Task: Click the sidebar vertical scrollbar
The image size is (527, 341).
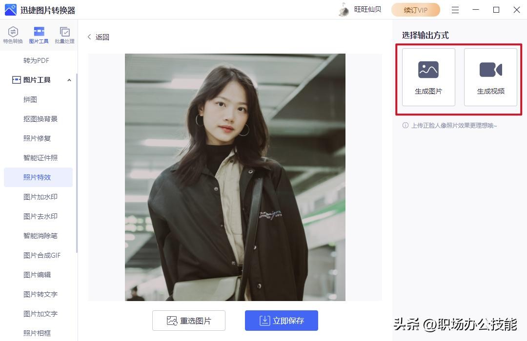Action: pyautogui.click(x=77, y=163)
